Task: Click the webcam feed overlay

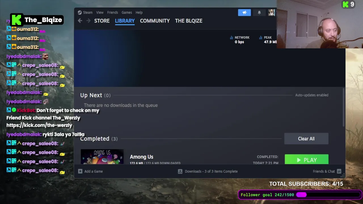Action: pos(320,24)
